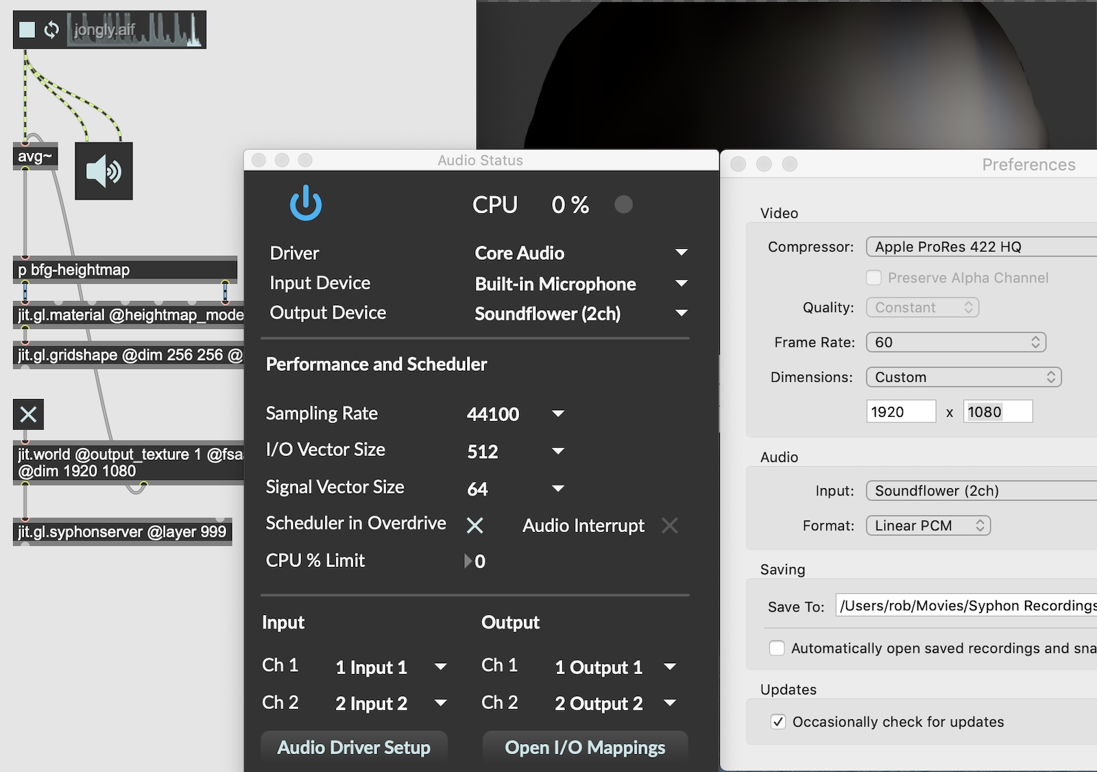
Task: Open Output Device dropdown Soundflower (2ch)
Action: tap(581, 313)
